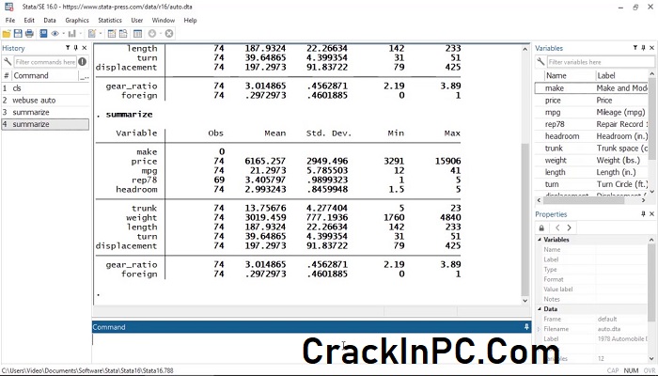Click the More down-arrow circle icon

coord(152,34)
